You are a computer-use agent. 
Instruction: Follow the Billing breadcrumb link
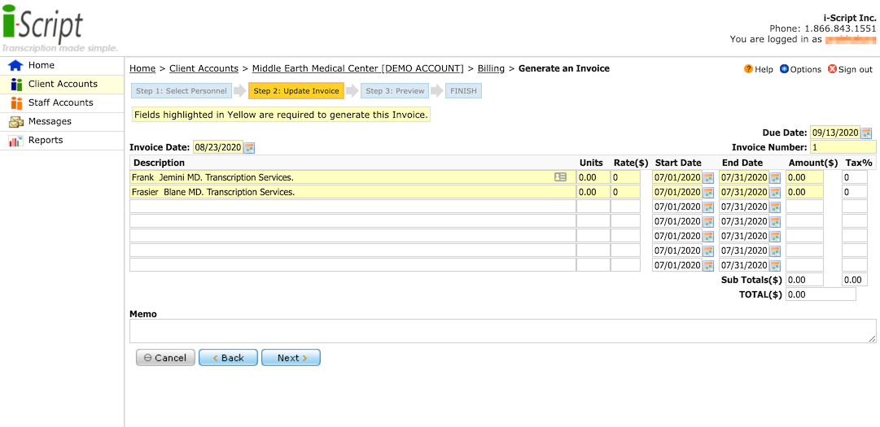click(x=491, y=68)
